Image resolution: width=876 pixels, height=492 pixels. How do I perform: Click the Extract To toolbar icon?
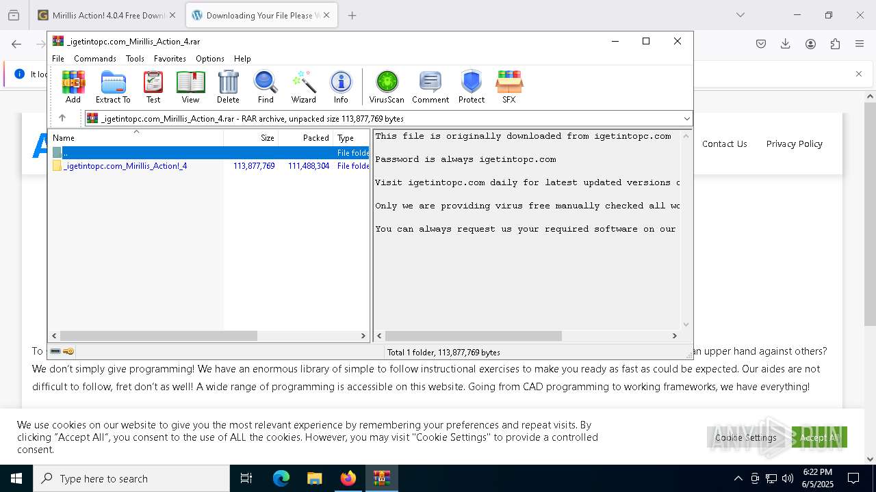113,87
